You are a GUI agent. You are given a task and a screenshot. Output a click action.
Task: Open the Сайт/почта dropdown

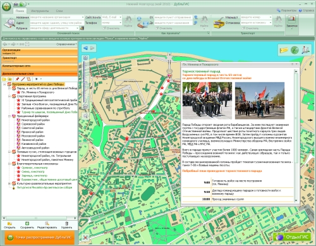120,17
